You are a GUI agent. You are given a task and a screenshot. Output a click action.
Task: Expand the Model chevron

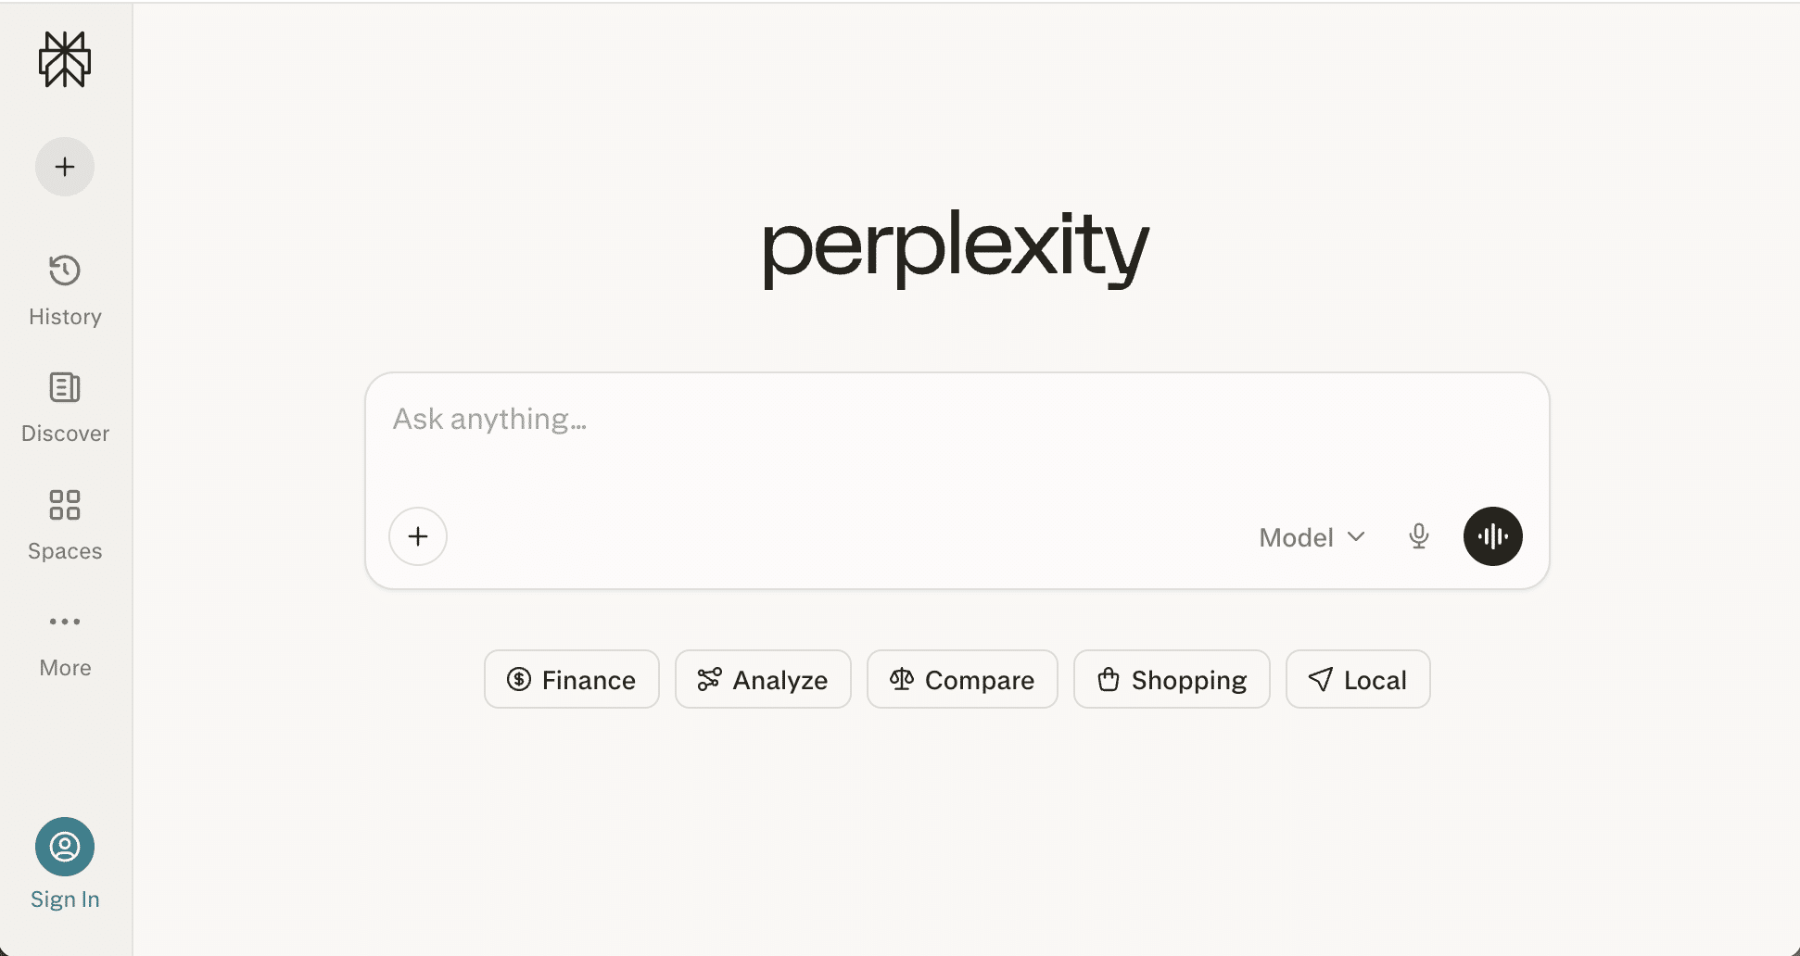tap(1356, 536)
